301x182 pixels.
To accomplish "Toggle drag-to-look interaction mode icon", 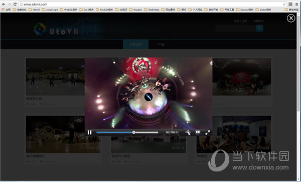I will coord(188,132).
